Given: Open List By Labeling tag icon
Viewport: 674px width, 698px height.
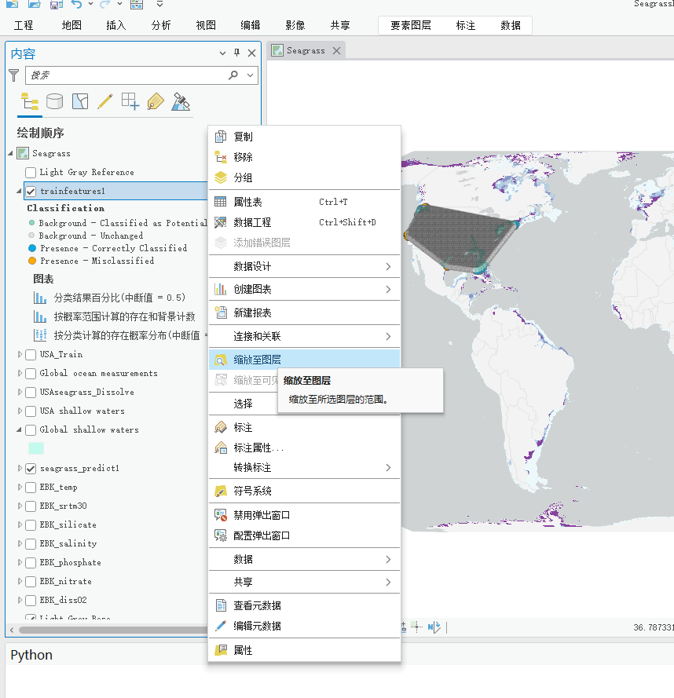Looking at the screenshot, I should click(x=156, y=100).
